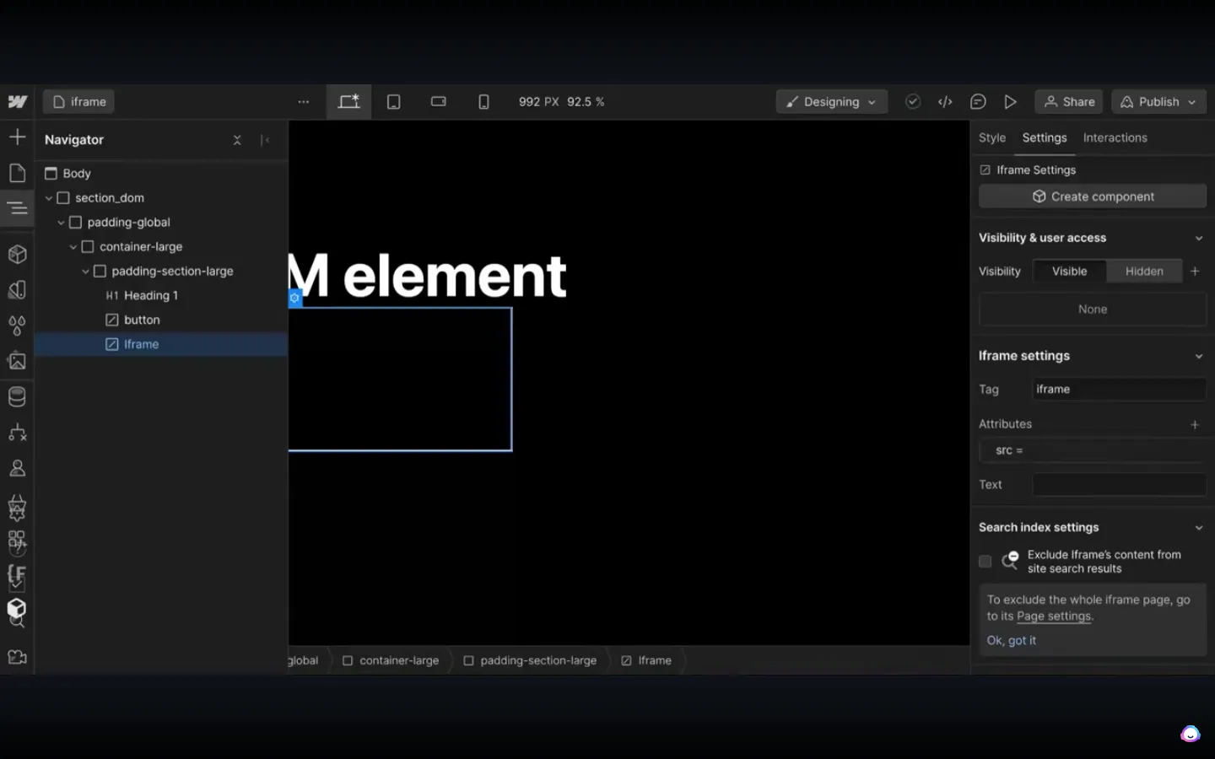This screenshot has width=1215, height=759.
Task: Toggle the Navigator panel icon in sidebar
Action: click(17, 208)
